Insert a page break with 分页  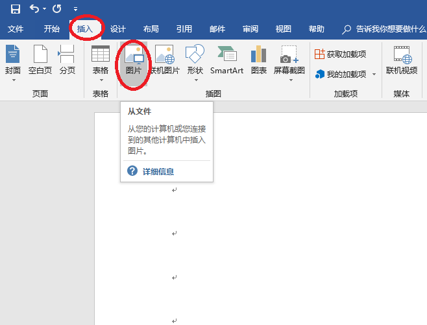[x=67, y=59]
